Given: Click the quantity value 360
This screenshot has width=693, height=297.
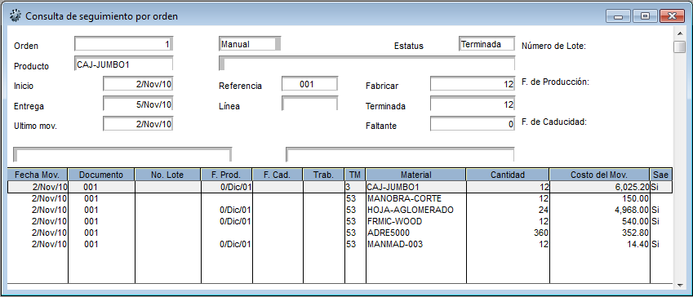Looking at the screenshot, I should 541,233.
